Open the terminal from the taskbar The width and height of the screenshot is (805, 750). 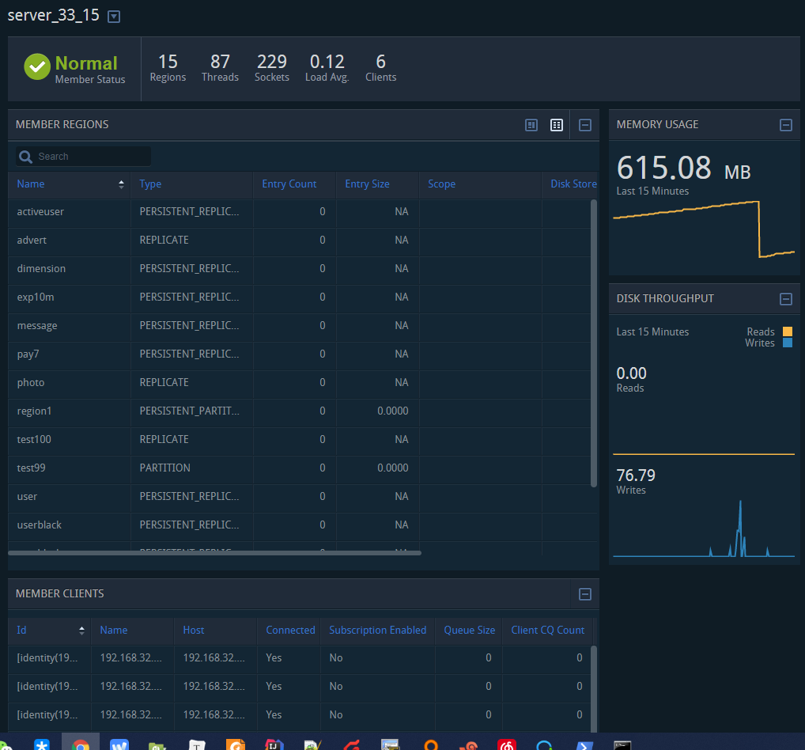coord(622,744)
